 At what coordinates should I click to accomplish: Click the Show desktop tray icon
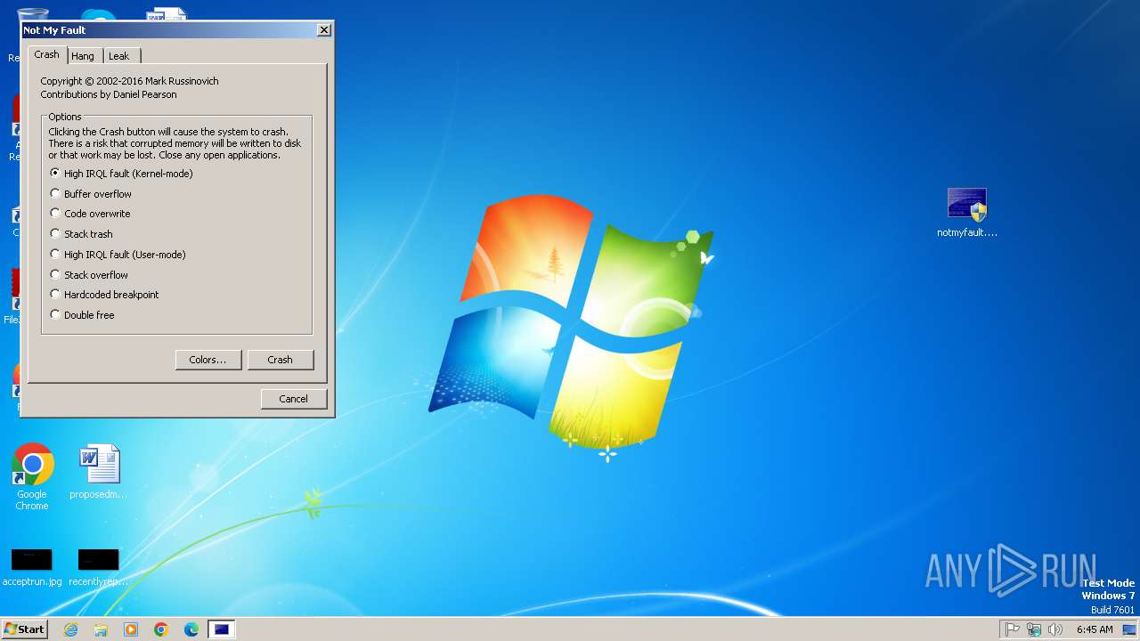click(1129, 629)
